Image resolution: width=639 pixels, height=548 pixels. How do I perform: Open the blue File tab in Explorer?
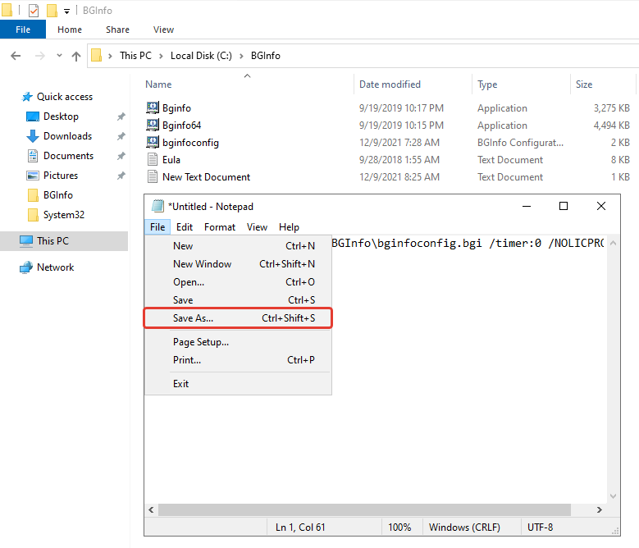click(x=23, y=30)
